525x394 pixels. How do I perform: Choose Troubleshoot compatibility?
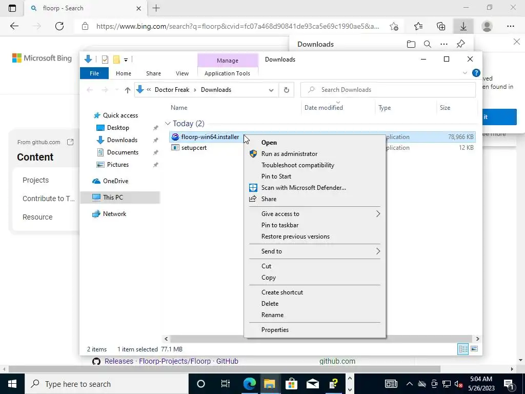(x=315, y=165)
